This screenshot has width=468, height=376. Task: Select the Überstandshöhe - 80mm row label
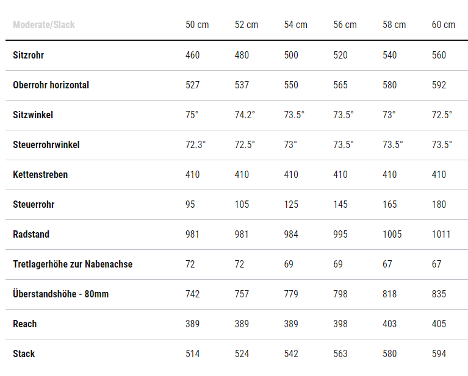point(60,294)
